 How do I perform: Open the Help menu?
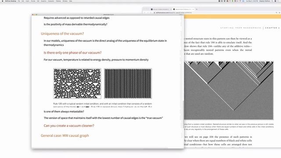click(71, 1)
